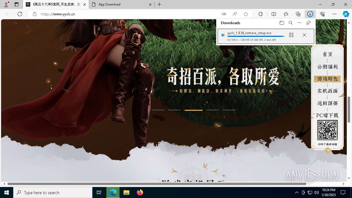Screen dimensions: 352x198
Task: Toggle split screen view
Action: (x=274, y=14)
